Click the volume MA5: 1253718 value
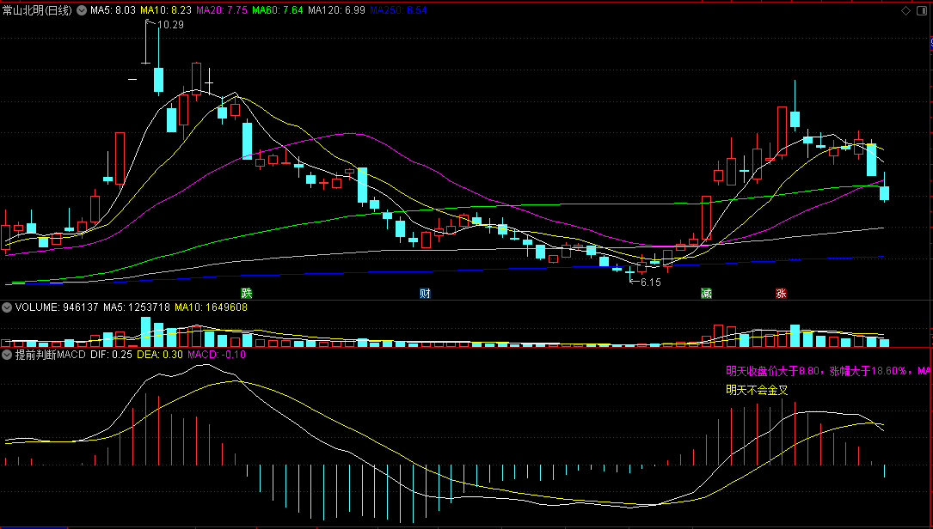933x529 pixels. click(x=136, y=307)
